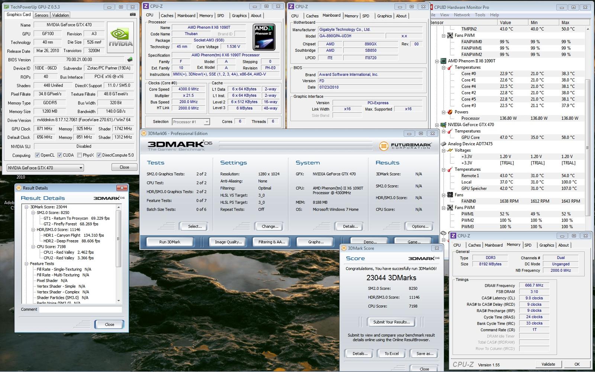Open the Processor #1 selection dropdown
Screen dimensions: 595x372
pos(191,122)
